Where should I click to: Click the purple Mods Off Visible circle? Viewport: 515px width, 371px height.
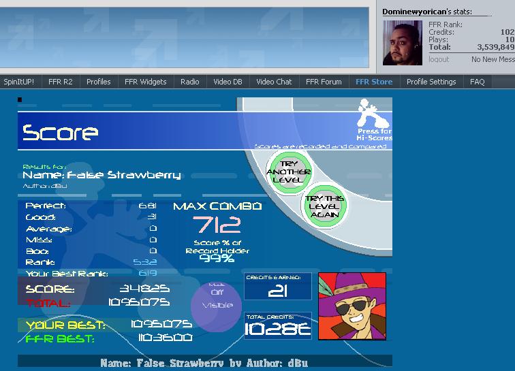tap(217, 306)
